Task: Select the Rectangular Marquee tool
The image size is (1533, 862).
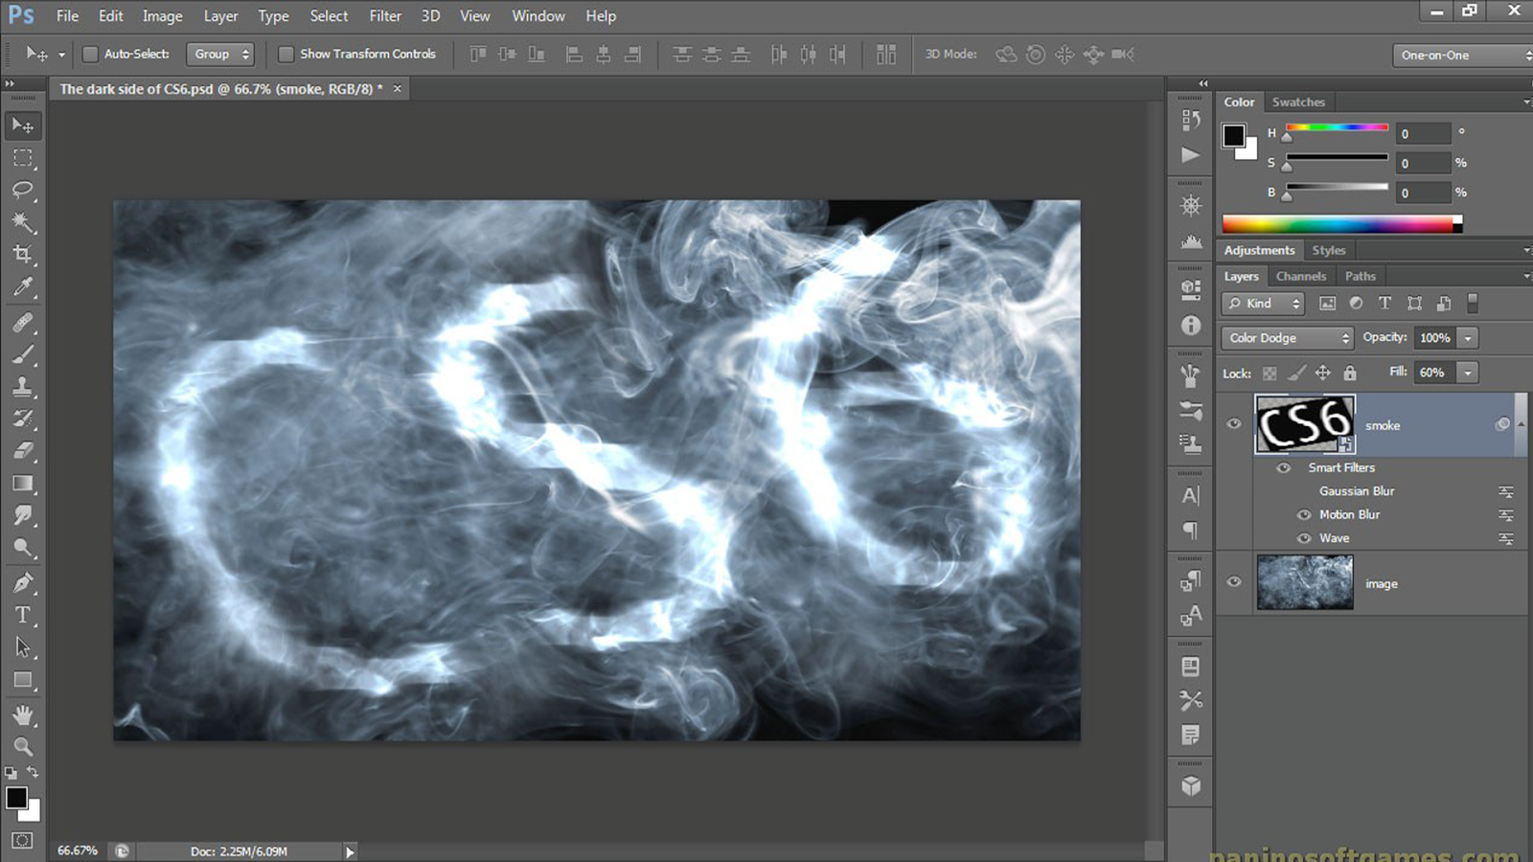Action: pyautogui.click(x=23, y=158)
